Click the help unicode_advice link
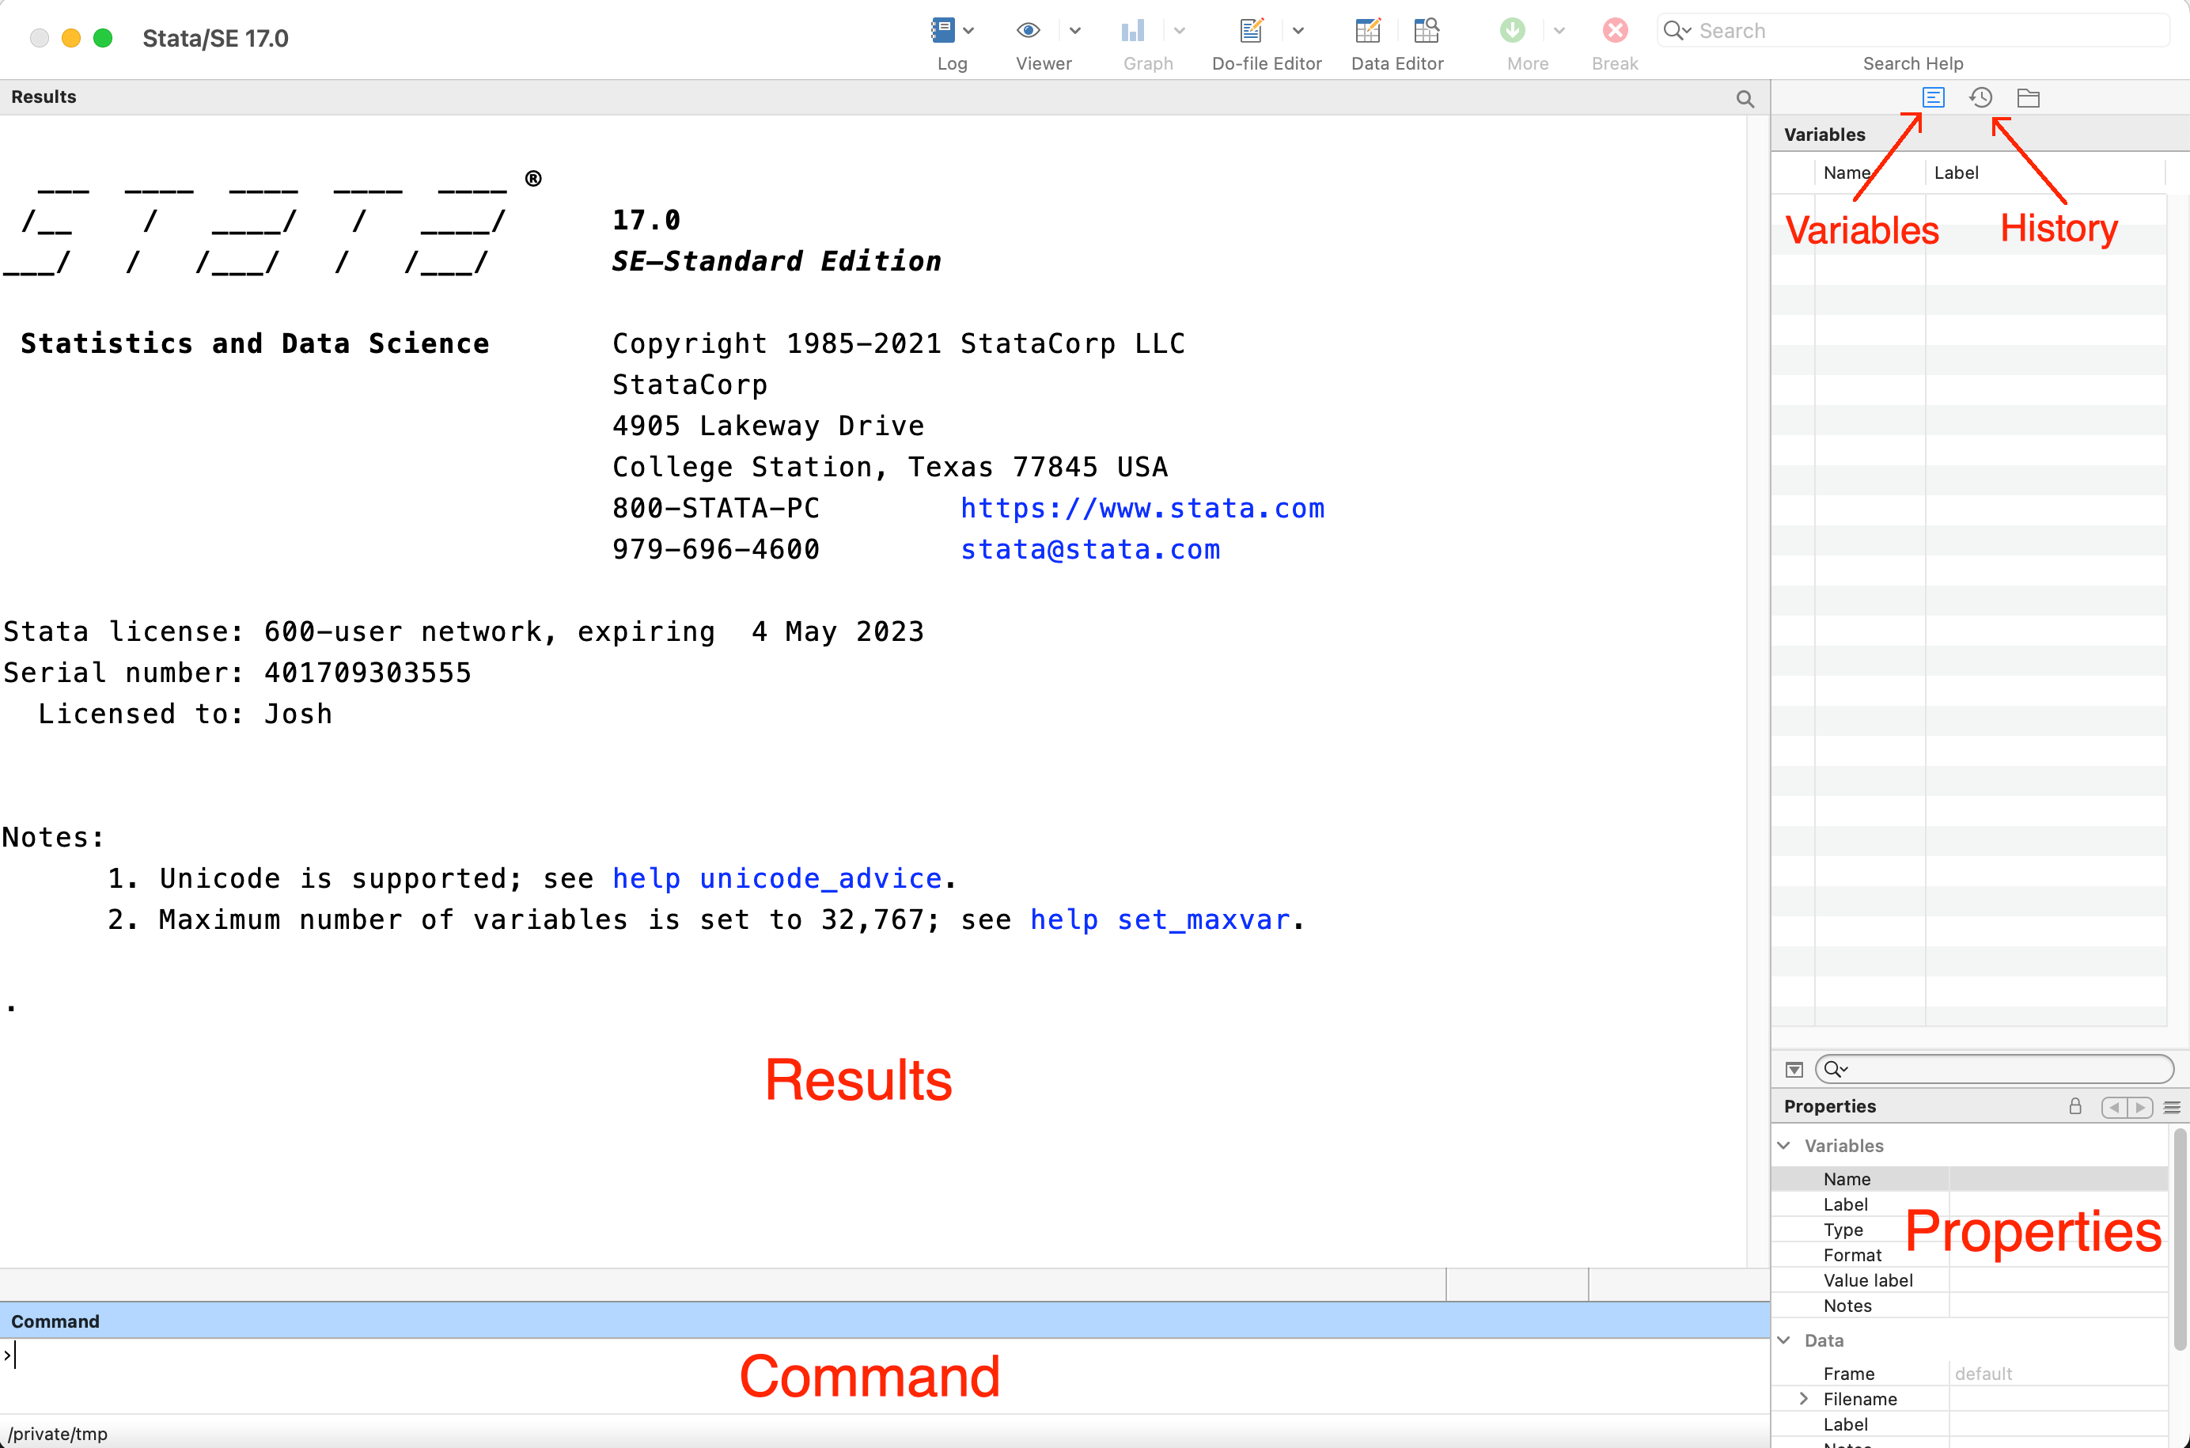The width and height of the screenshot is (2190, 1448). tap(776, 878)
